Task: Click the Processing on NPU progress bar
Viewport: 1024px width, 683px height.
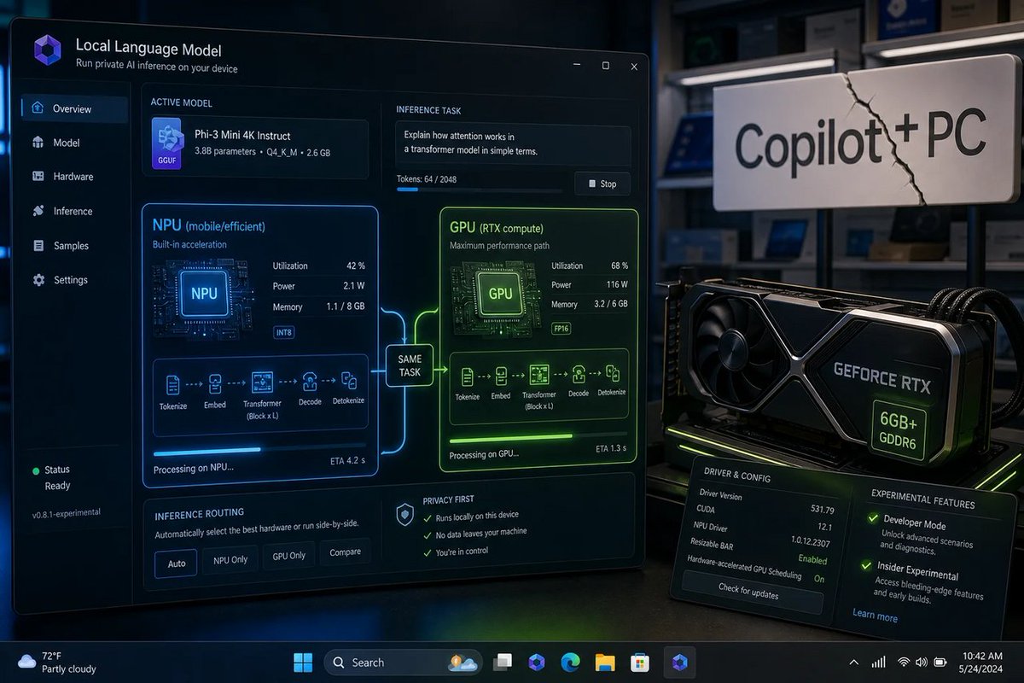Action: point(259,449)
